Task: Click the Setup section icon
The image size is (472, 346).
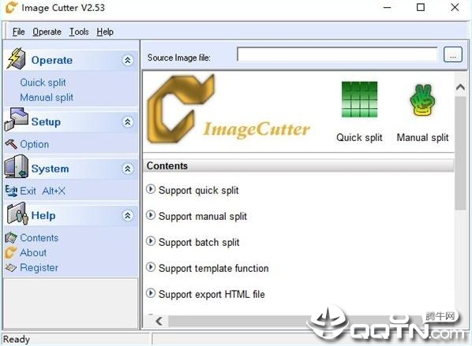Action: 17,119
